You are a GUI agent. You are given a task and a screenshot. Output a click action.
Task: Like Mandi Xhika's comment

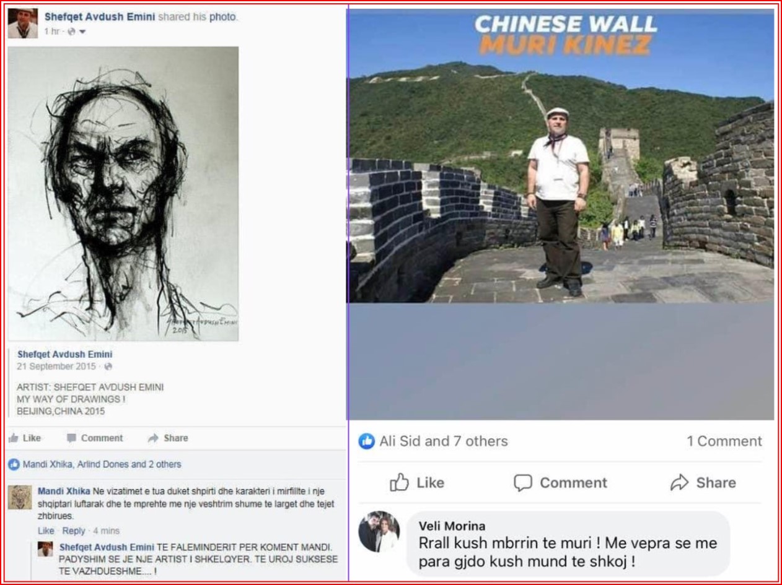46,531
